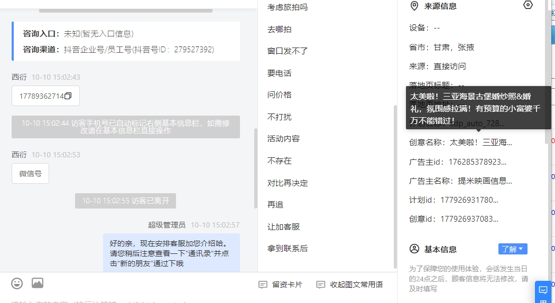Copy the phone number 17789362714

pyautogui.click(x=68, y=96)
